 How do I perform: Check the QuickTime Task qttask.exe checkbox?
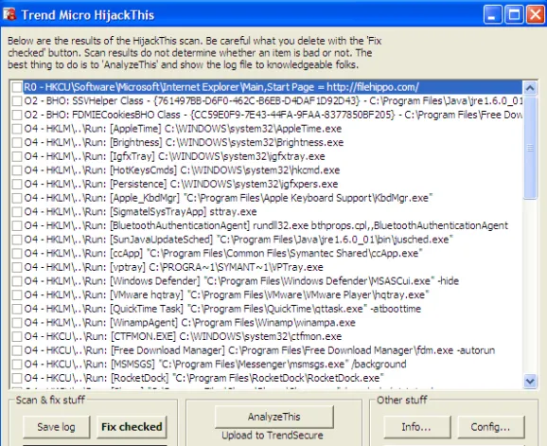(x=17, y=309)
